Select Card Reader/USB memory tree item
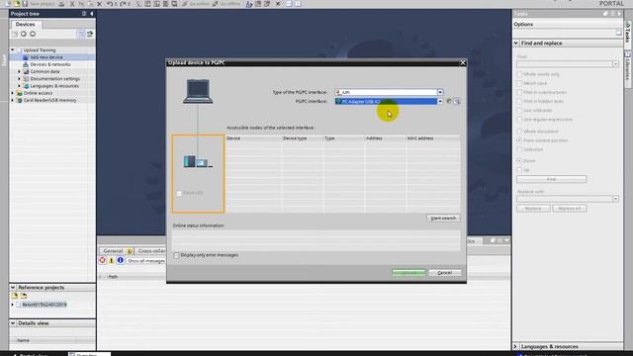Viewport: 633px width, 356px height. coord(49,100)
